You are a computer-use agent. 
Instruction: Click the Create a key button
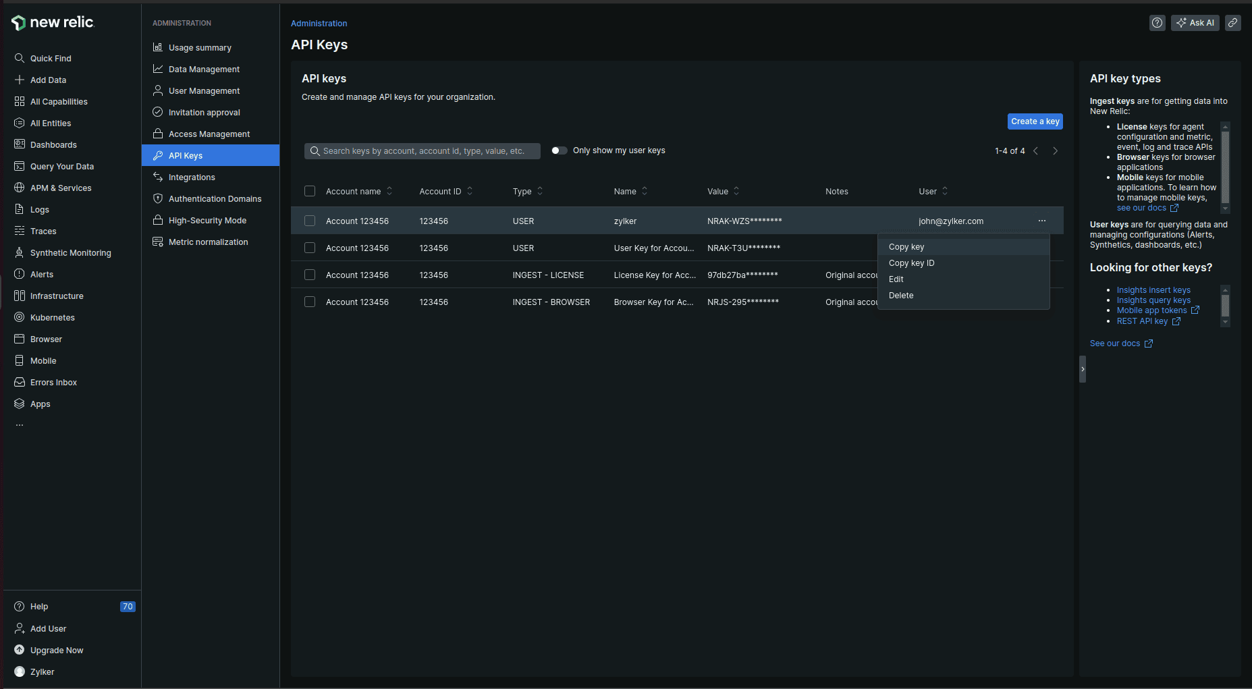(1035, 121)
